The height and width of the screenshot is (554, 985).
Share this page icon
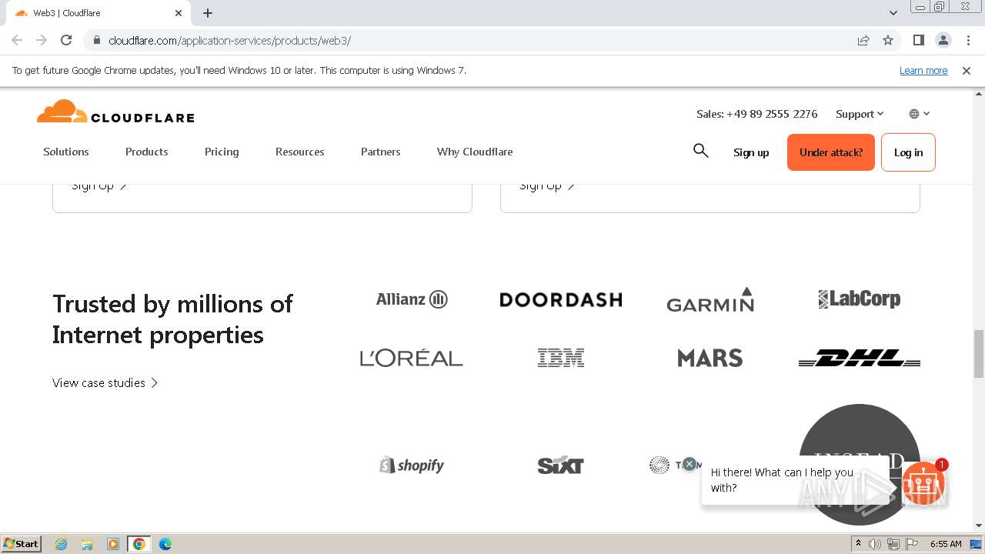(863, 40)
